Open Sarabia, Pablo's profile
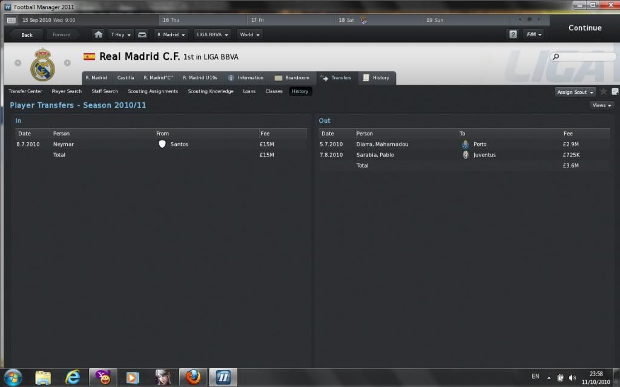The image size is (620, 387). [375, 155]
